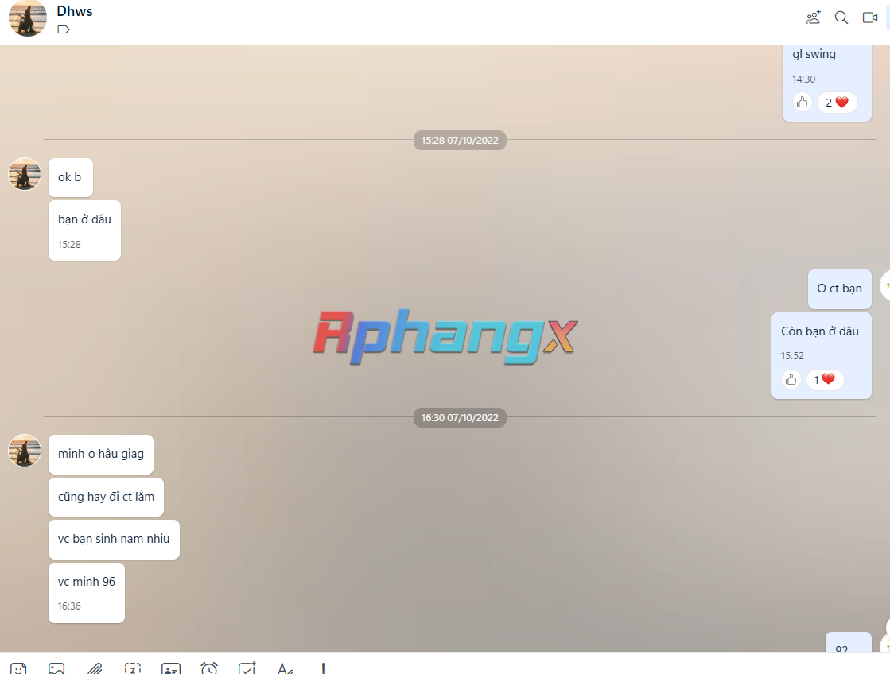This screenshot has height=674, width=890.
Task: Open text formatting icon
Action: tap(286, 669)
